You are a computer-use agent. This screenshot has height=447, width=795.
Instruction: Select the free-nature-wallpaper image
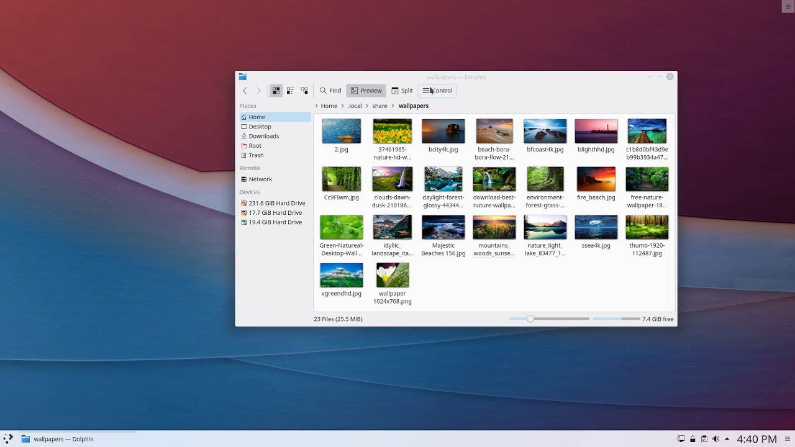pyautogui.click(x=647, y=179)
